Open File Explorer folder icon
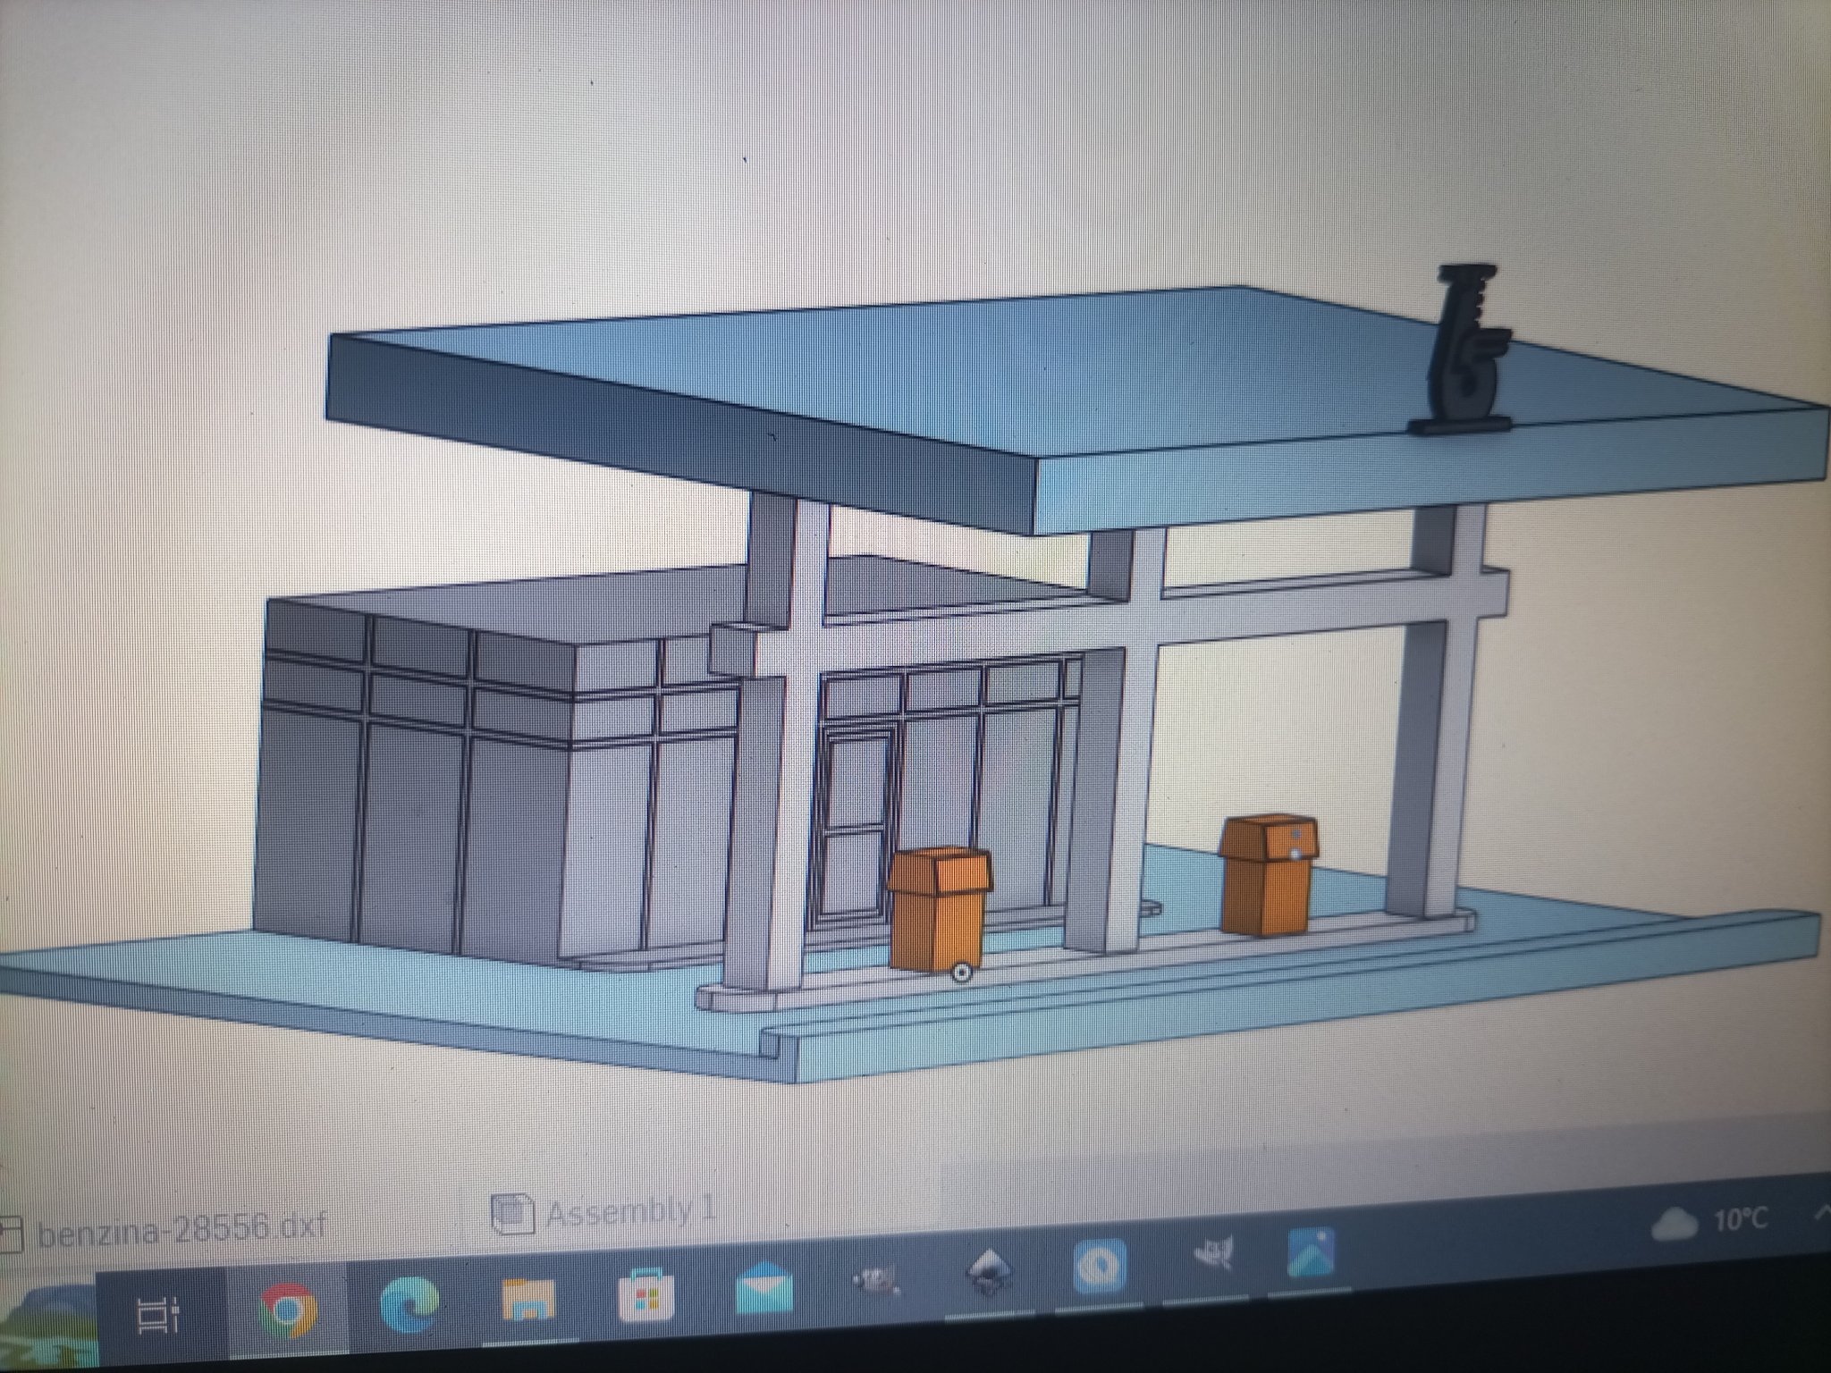 tap(527, 1301)
